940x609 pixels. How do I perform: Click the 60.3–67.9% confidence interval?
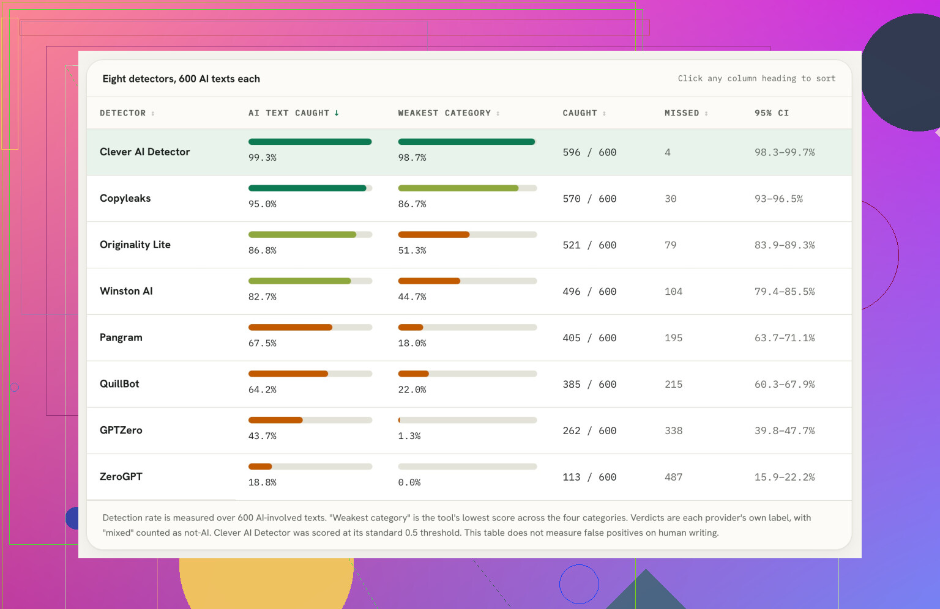pyautogui.click(x=785, y=385)
